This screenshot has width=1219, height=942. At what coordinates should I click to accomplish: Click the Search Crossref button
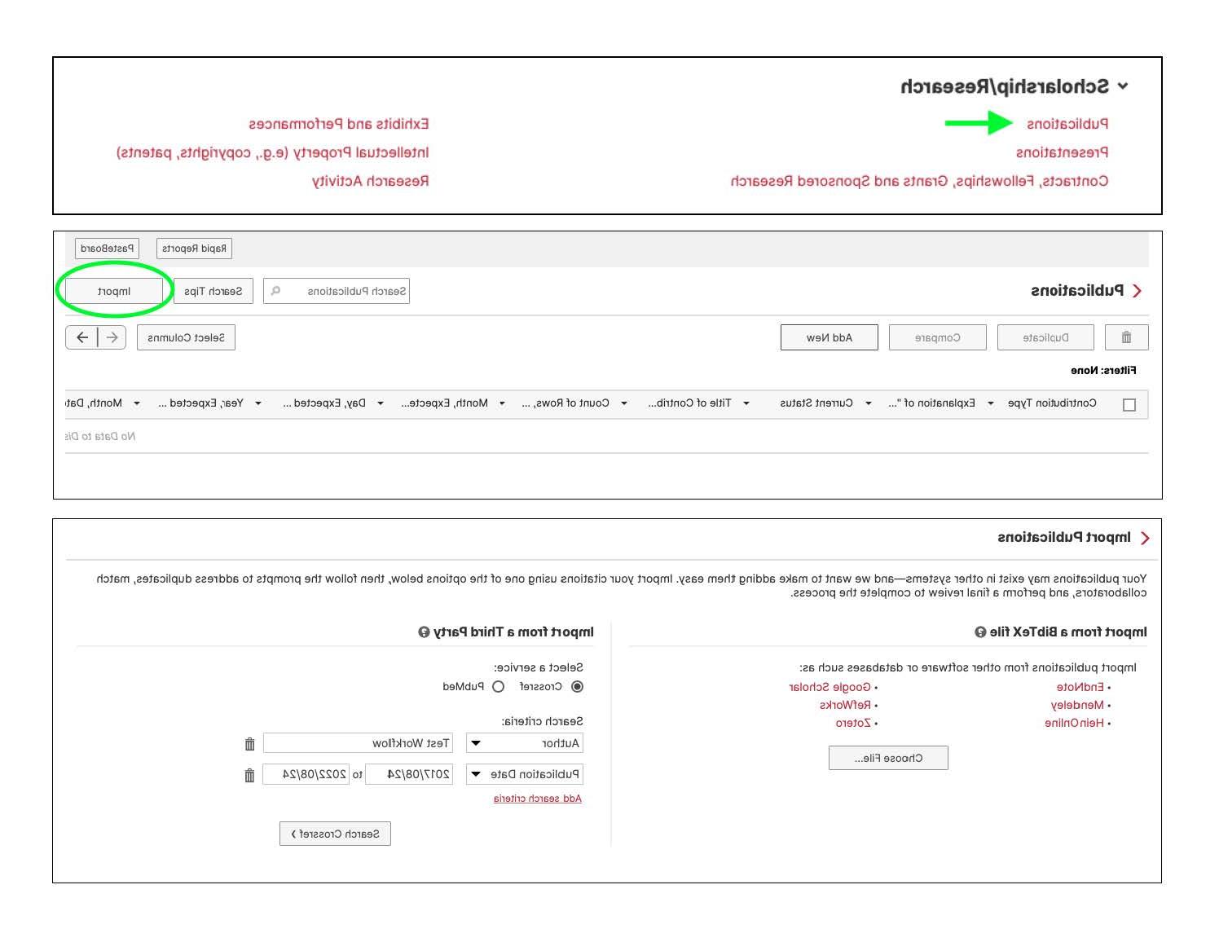[335, 834]
